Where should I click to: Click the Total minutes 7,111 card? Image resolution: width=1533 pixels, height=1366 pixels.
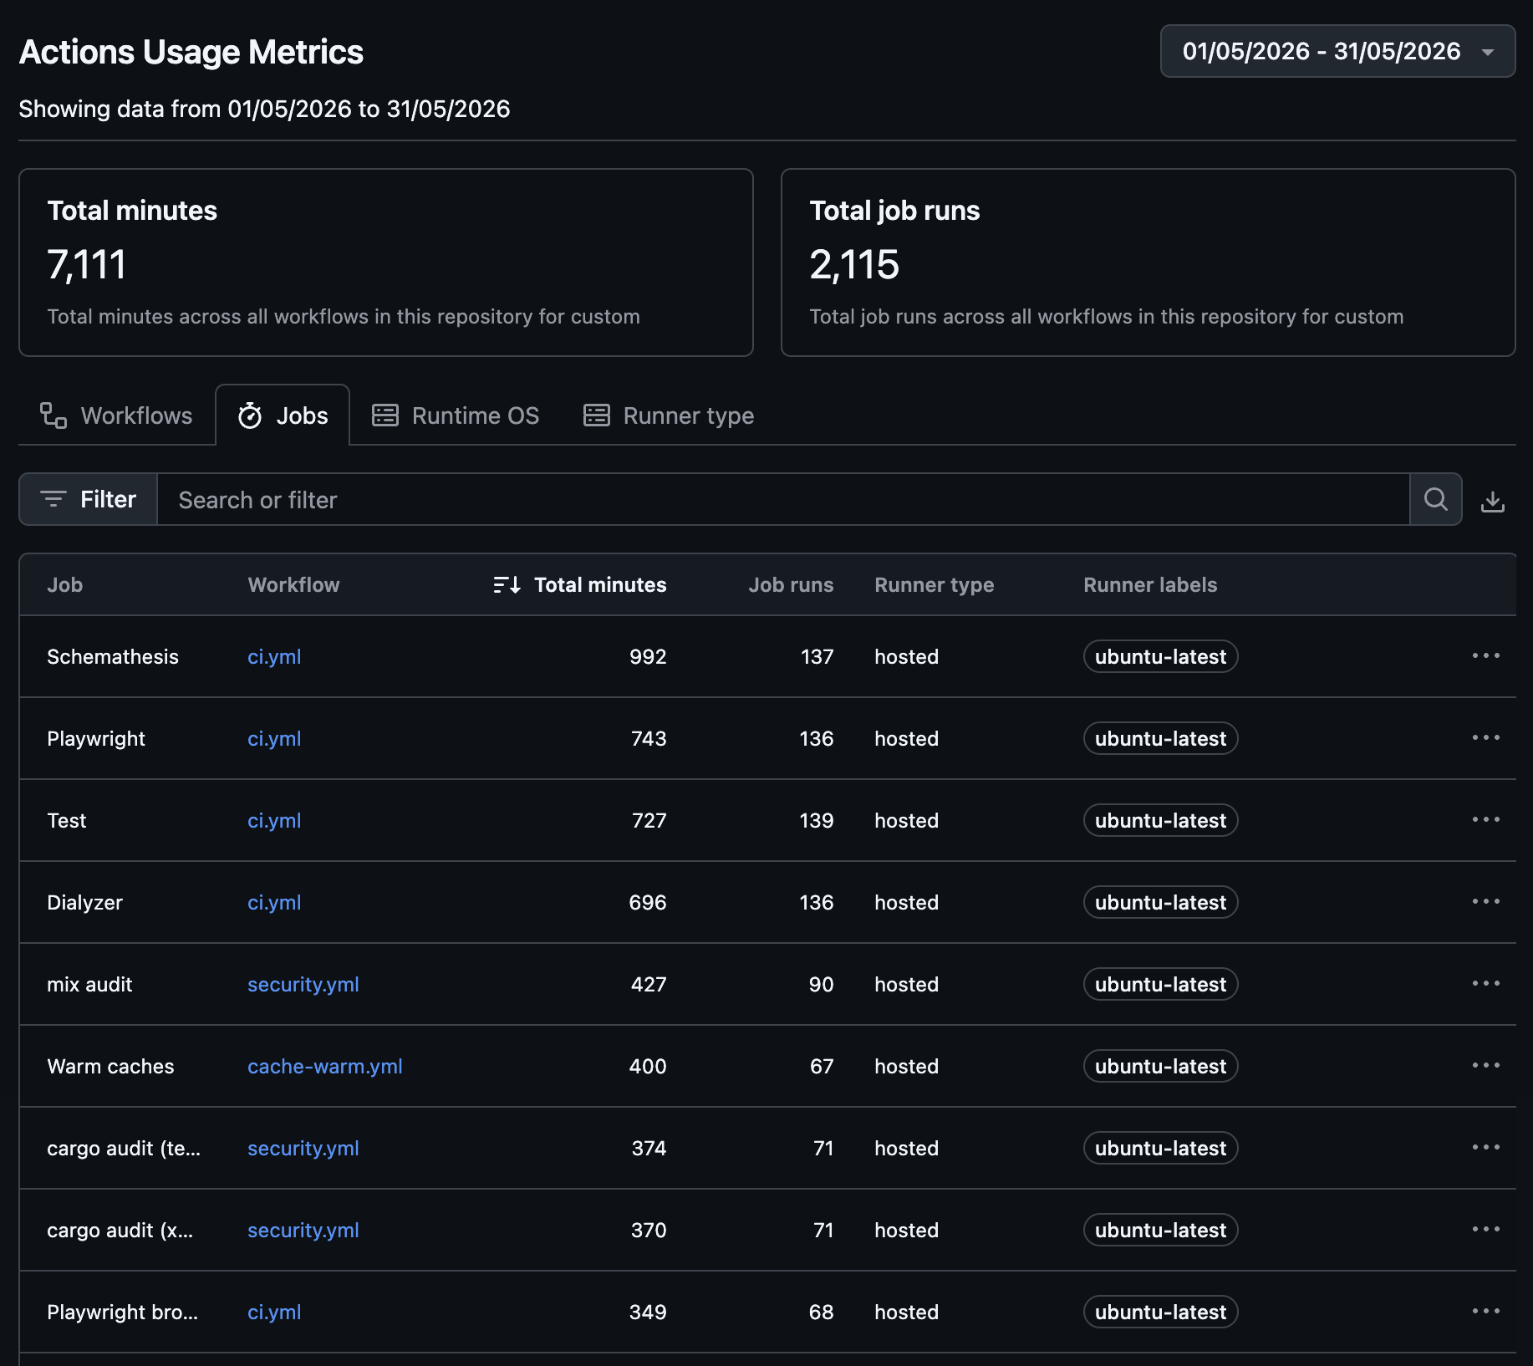tap(386, 262)
